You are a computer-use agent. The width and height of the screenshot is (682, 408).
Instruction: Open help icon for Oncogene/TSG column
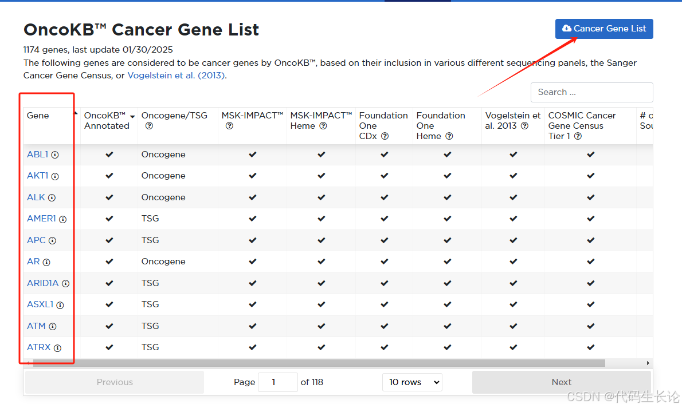coord(149,126)
